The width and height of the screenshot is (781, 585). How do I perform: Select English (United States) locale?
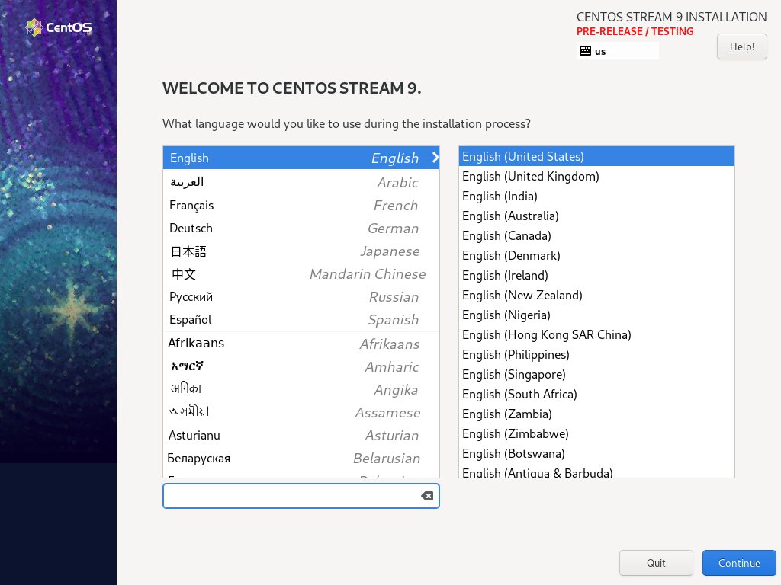(x=596, y=156)
